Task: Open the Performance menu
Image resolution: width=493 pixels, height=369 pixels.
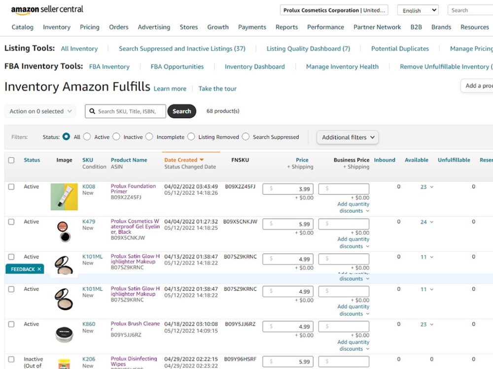Action: point(325,27)
